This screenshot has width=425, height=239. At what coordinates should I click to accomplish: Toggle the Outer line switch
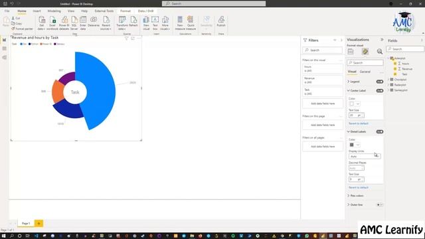pos(380,205)
